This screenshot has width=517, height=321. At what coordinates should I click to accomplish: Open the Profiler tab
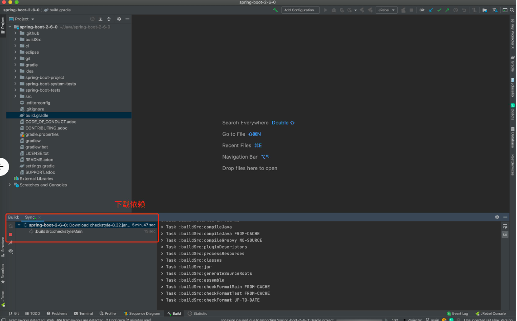pyautogui.click(x=108, y=313)
